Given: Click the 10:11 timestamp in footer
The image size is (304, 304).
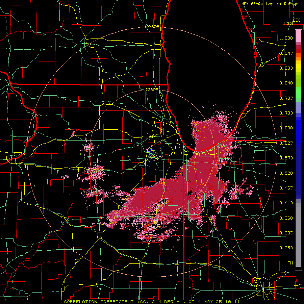Looking at the screenshot, I should [x=233, y=302].
